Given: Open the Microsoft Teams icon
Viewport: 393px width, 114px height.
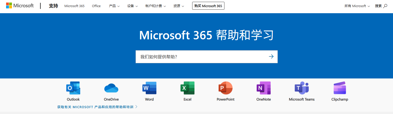Looking at the screenshot, I should pos(302,88).
